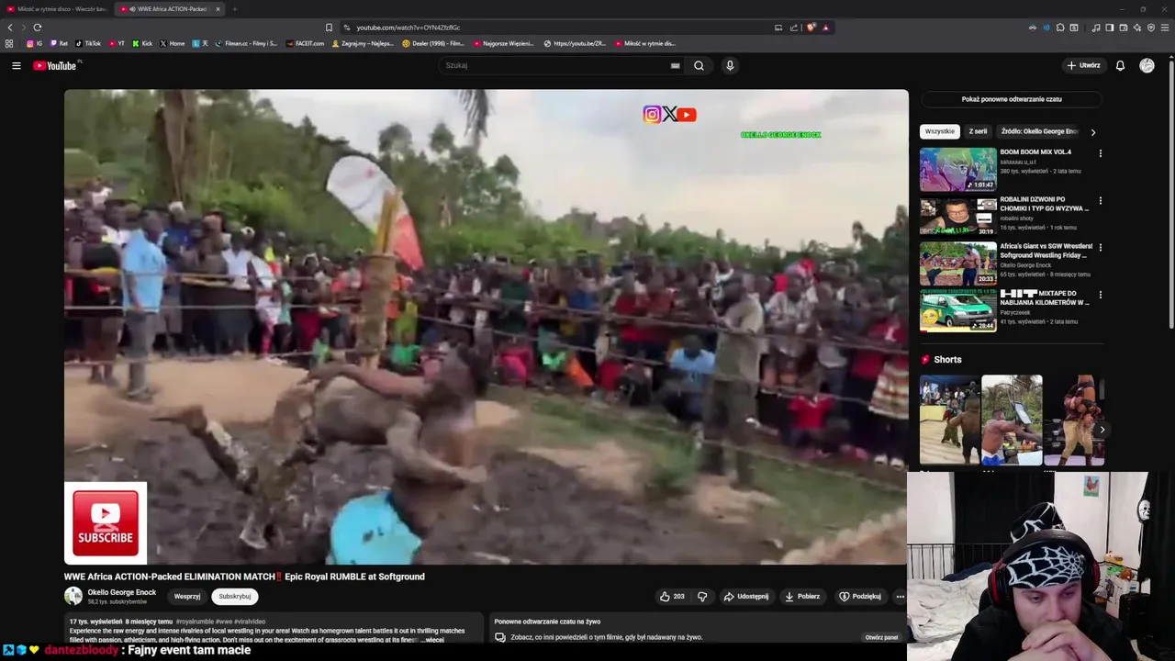Open Brave Shields lion icon
1175x661 pixels.
coord(811,28)
